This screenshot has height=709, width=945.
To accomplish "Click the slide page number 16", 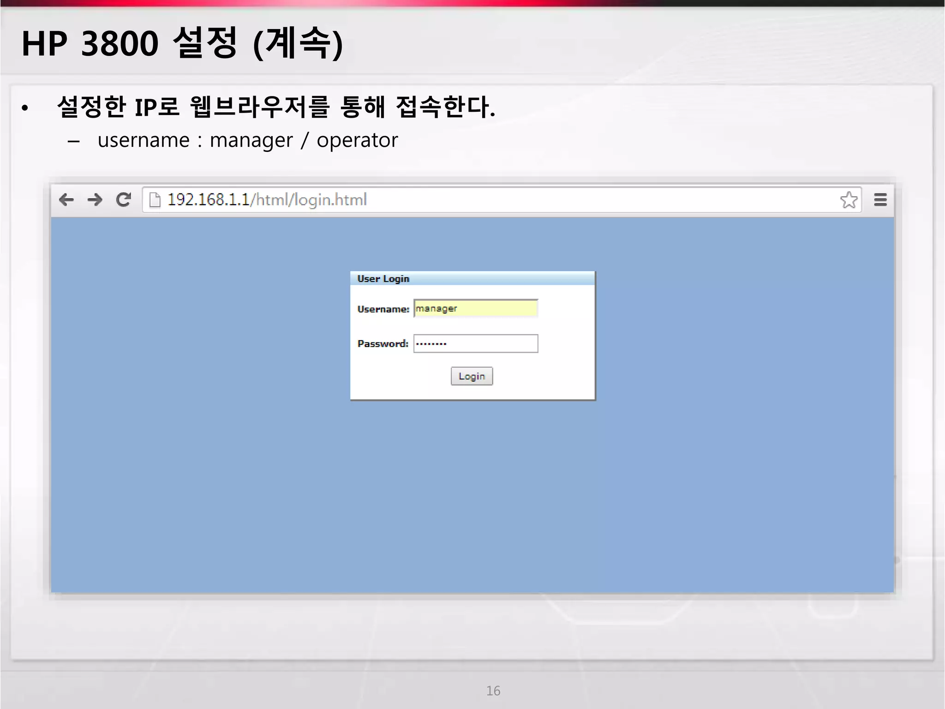I will point(493,691).
